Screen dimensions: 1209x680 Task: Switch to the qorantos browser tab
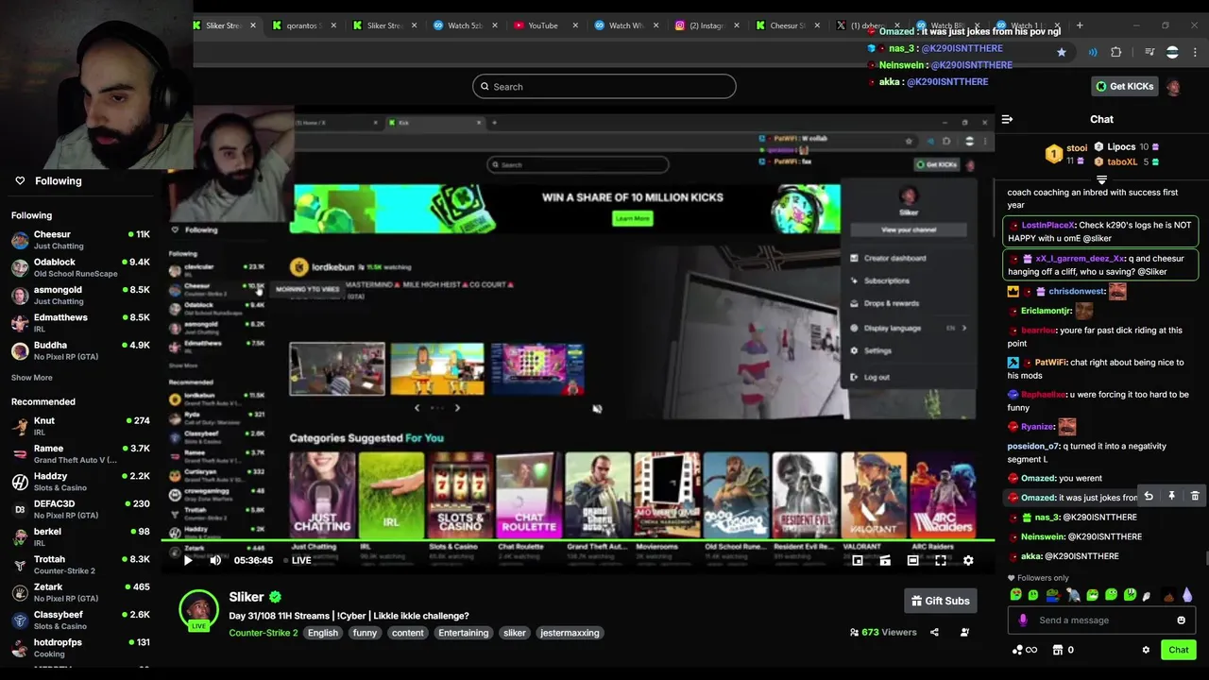click(304, 25)
